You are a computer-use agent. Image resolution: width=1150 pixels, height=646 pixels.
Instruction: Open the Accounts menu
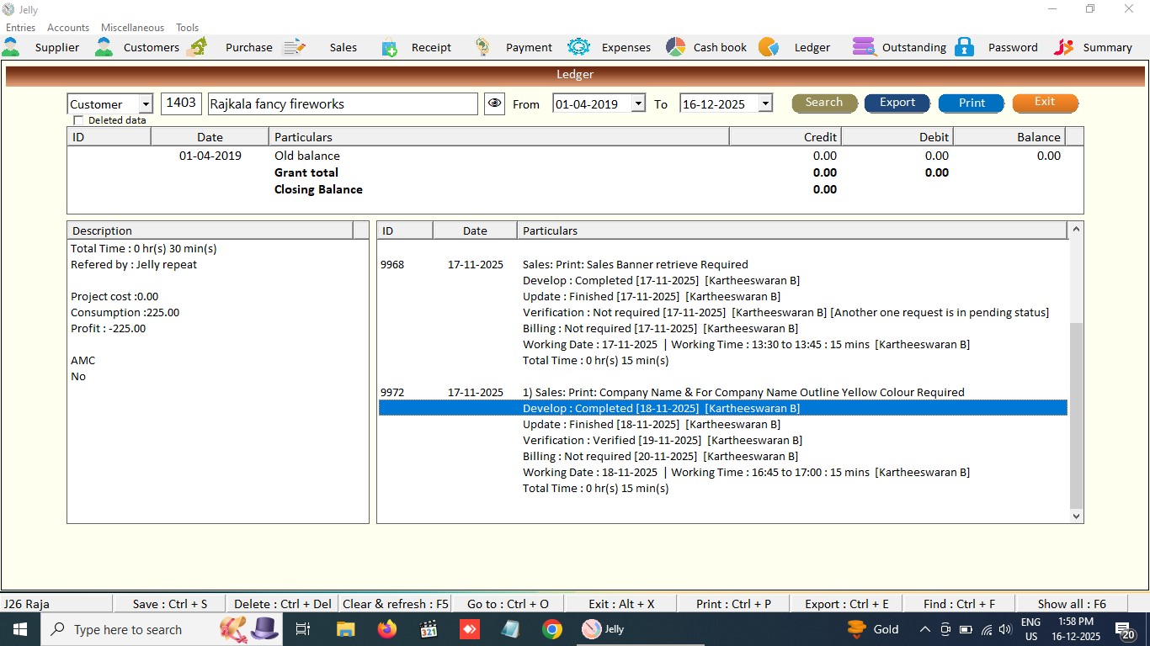(x=68, y=28)
